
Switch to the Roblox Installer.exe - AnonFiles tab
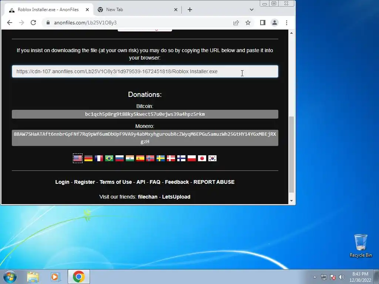click(49, 10)
